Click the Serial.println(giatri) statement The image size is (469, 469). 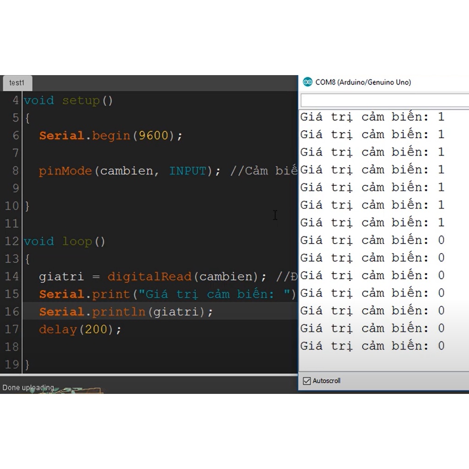coord(126,312)
